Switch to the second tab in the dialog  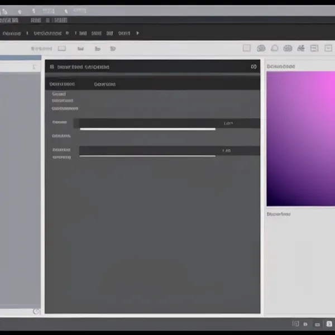(104, 84)
